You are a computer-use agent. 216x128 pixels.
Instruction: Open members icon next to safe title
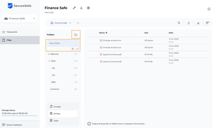pyautogui.click(x=81, y=8)
